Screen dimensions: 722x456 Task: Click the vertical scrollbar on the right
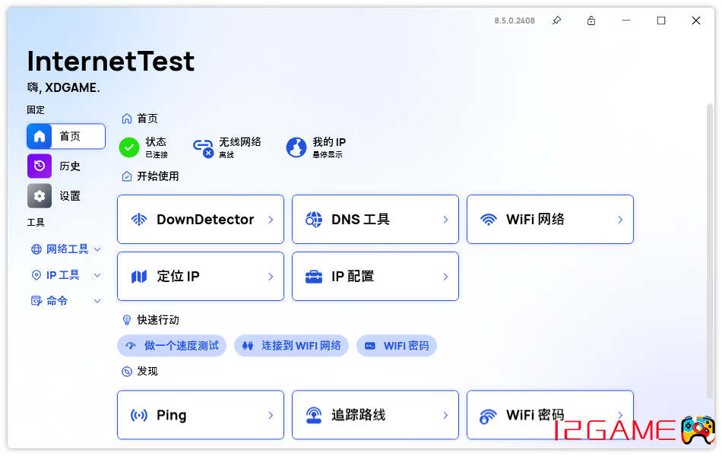point(710,251)
